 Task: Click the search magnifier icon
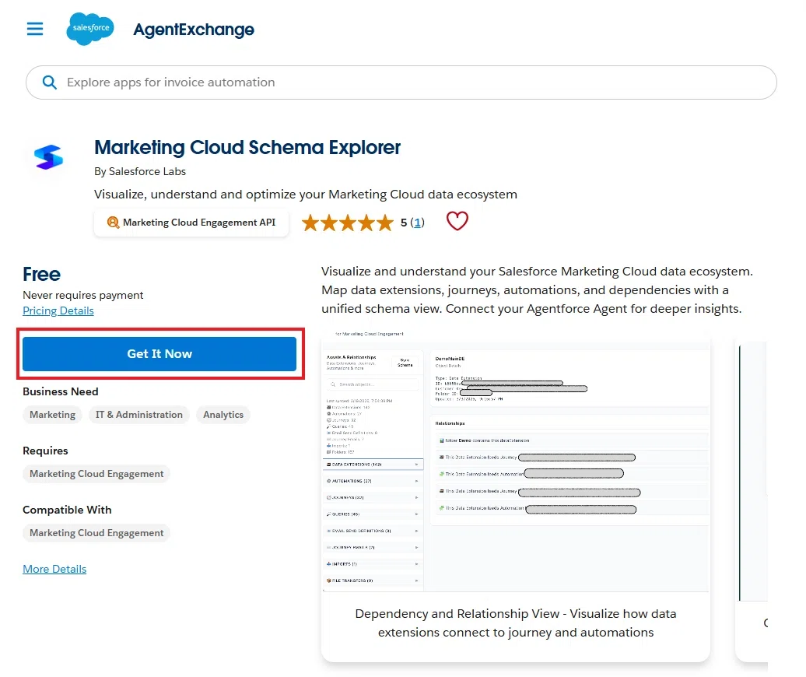49,82
